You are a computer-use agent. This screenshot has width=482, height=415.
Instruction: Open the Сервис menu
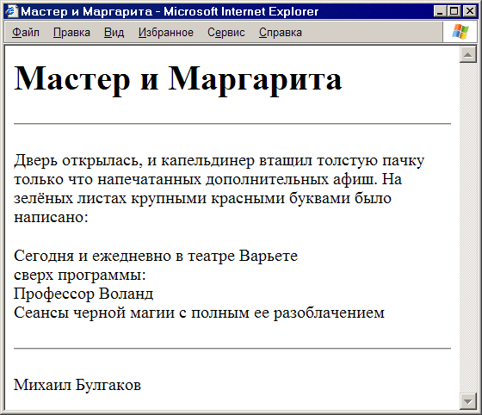(x=226, y=32)
